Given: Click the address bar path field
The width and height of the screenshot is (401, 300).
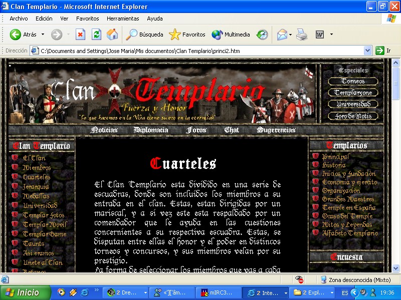Looking at the screenshot, I should click(x=200, y=50).
